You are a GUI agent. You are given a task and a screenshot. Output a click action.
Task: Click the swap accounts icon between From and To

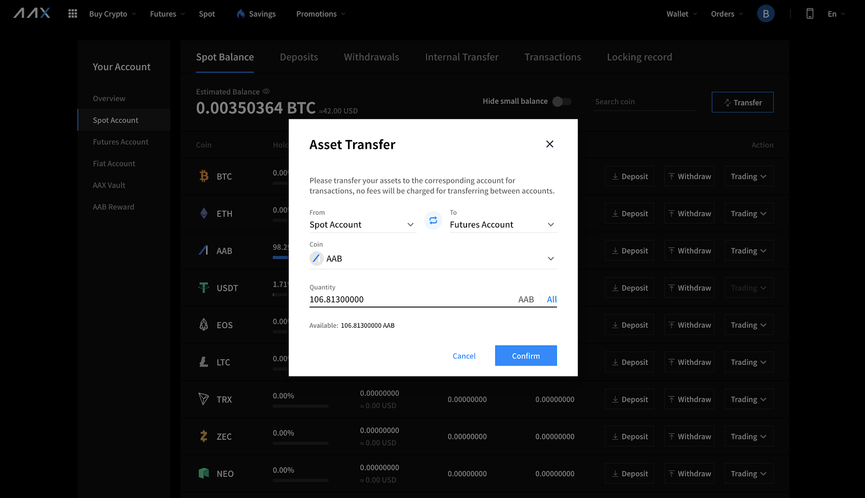coord(433,220)
